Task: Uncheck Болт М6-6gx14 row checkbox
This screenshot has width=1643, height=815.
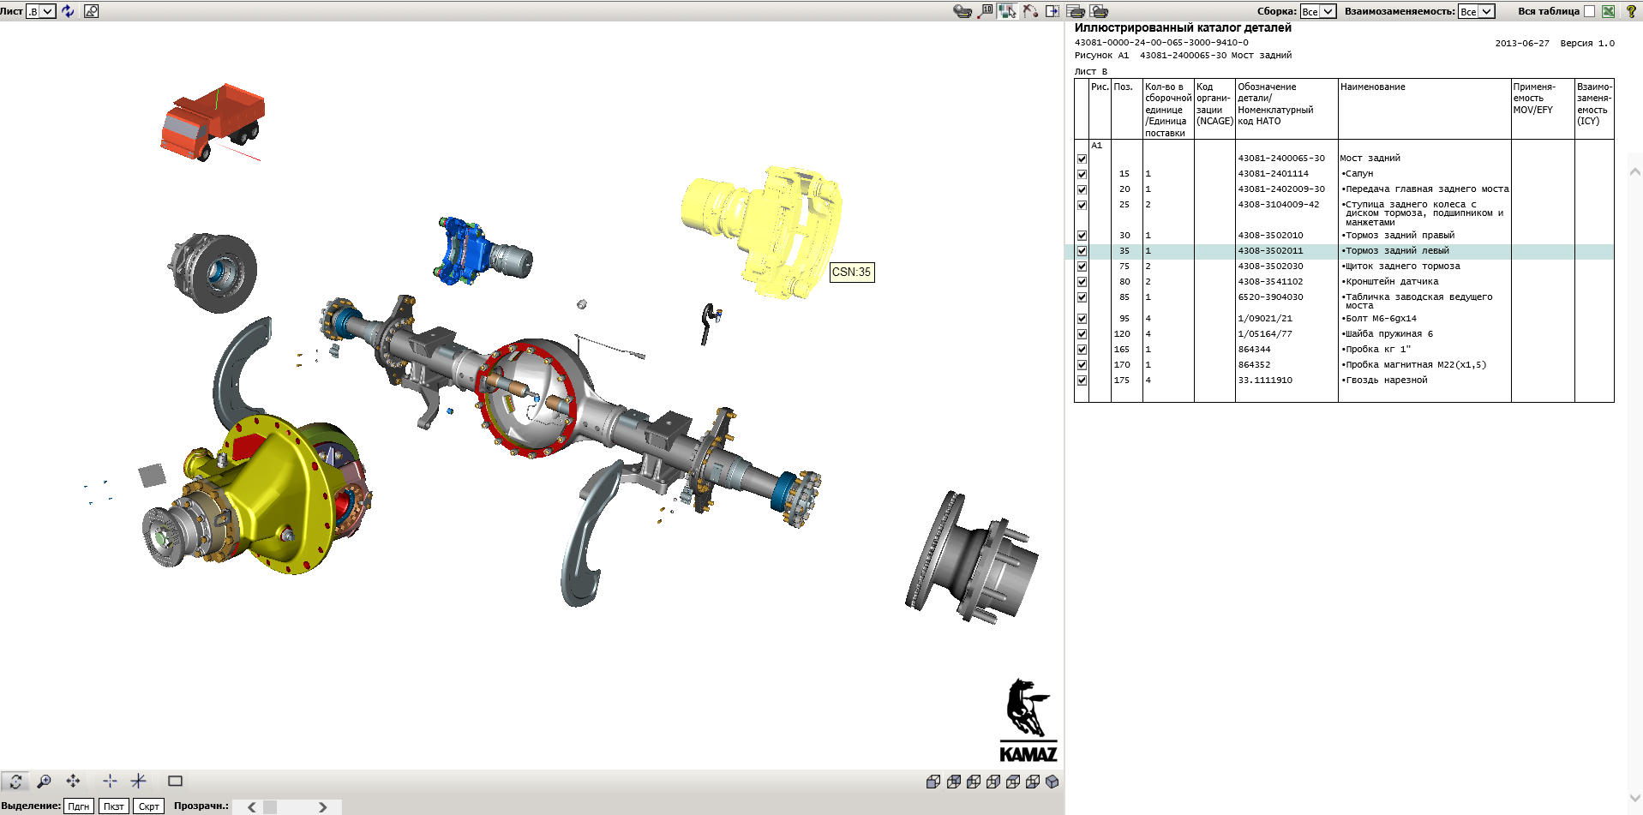Action: point(1082,319)
